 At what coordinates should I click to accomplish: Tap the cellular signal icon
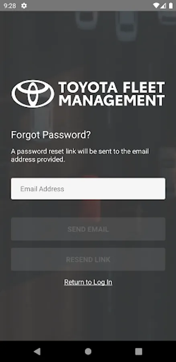click(163, 6)
